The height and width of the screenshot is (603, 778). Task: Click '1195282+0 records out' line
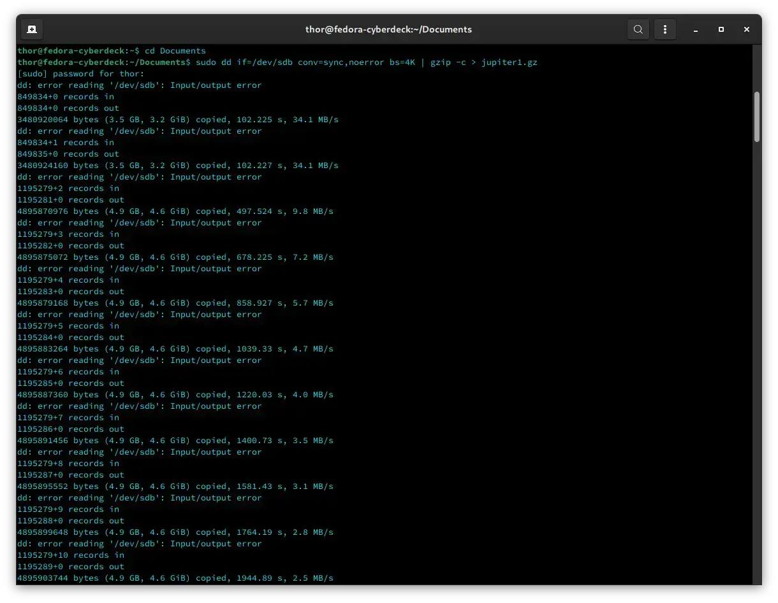(x=71, y=245)
